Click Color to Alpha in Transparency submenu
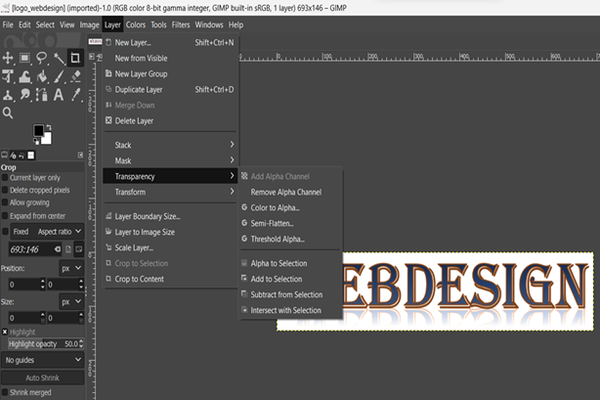Image resolution: width=600 pixels, height=400 pixels. pos(276,207)
